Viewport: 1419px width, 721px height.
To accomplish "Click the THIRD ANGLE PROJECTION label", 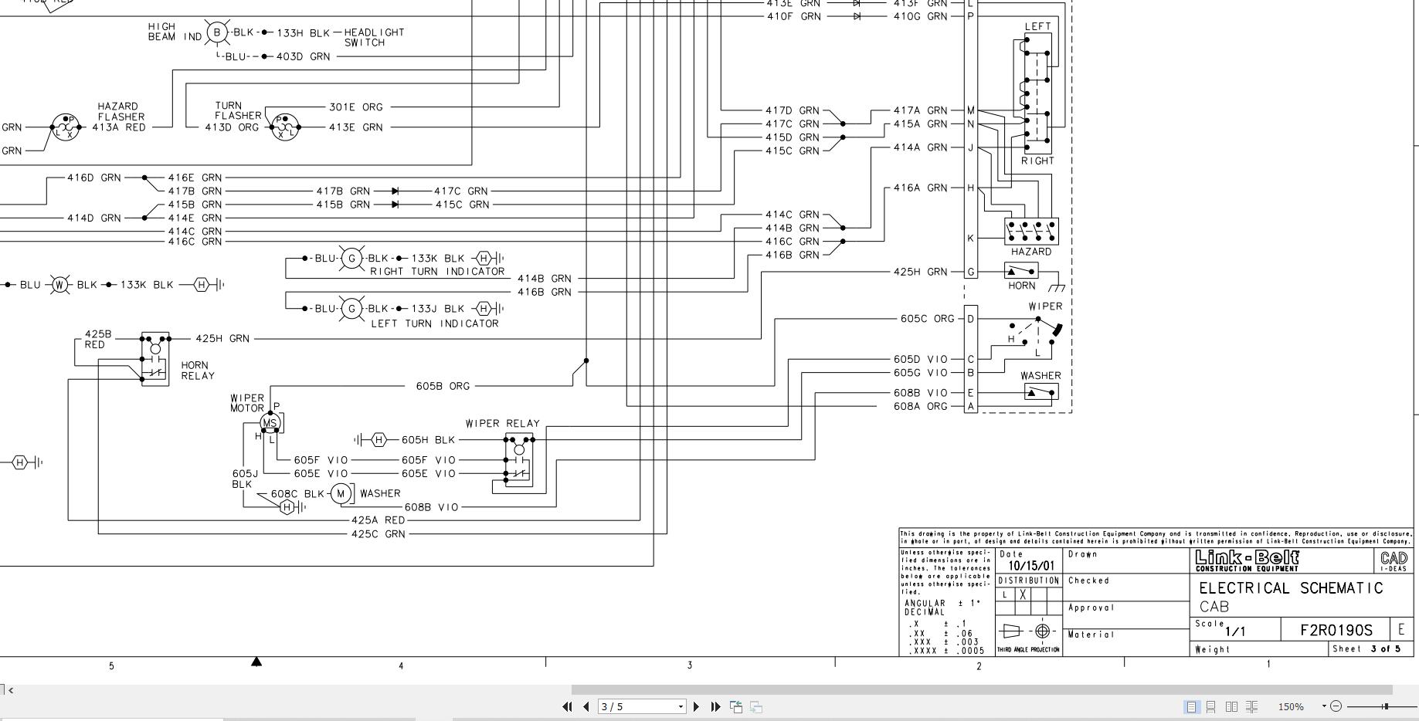I will [x=1029, y=650].
